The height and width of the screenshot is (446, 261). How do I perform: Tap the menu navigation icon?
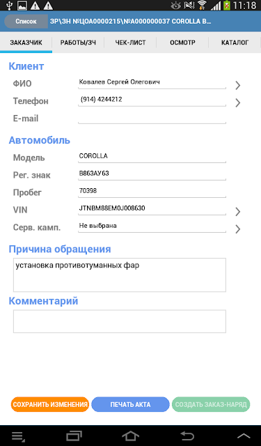pos(18,436)
